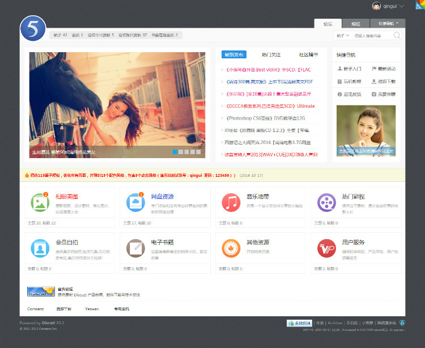Open the 会员自拍 board title

(x=67, y=243)
